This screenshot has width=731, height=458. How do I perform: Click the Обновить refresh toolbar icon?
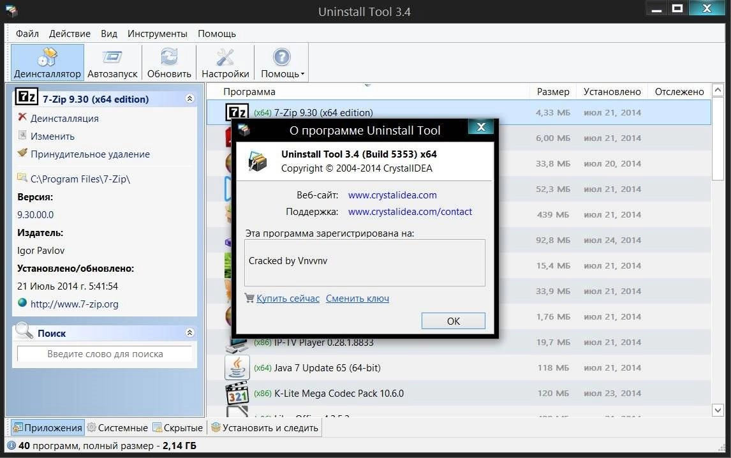tap(169, 63)
